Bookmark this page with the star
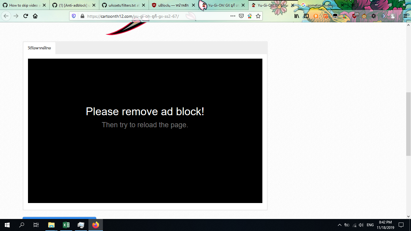This screenshot has width=411, height=231. point(258,16)
